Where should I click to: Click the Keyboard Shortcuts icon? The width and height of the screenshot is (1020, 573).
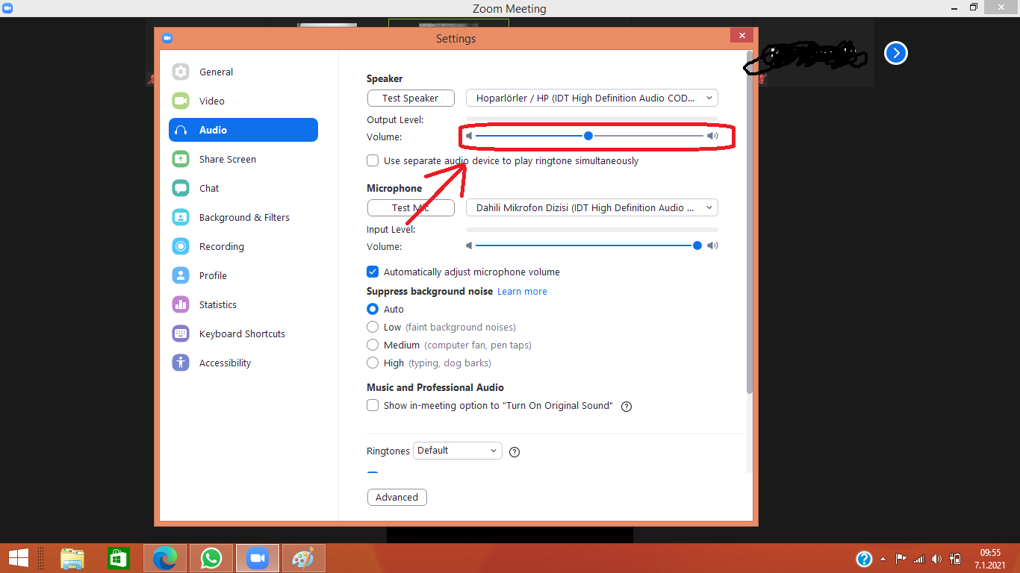click(181, 334)
